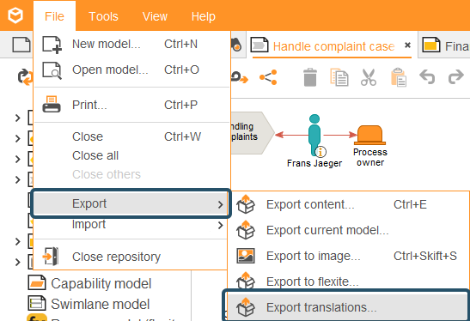Click the Swimlane model icon
This screenshot has height=321, width=470.
37,303
